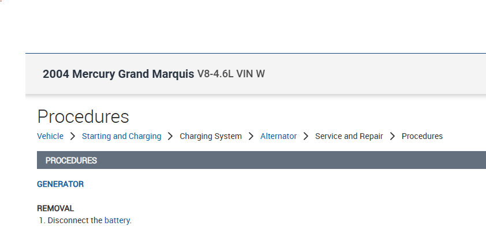Go to the Alternator breadcrumb link

coord(278,137)
